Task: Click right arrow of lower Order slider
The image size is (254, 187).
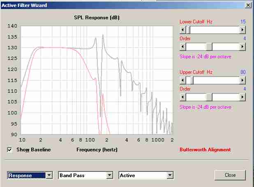Action: [242, 47]
